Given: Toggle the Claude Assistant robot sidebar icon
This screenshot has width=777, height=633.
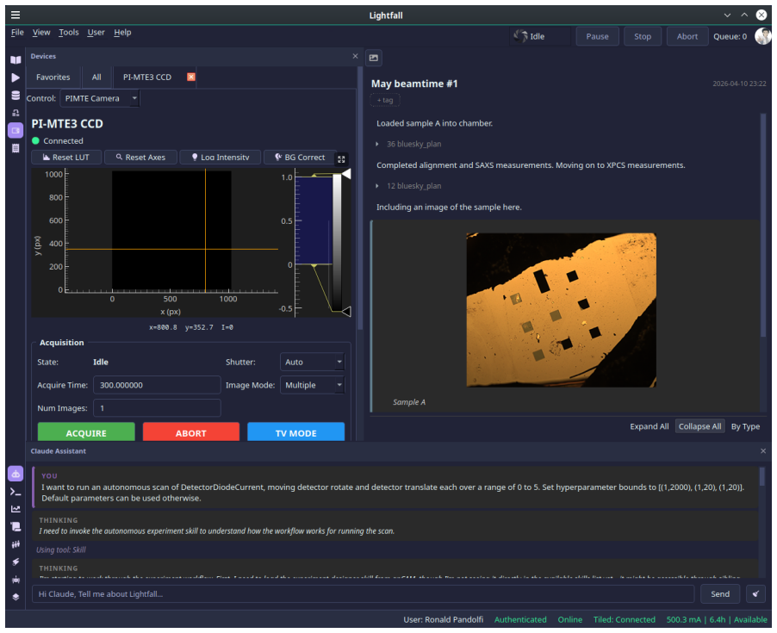Looking at the screenshot, I should coord(16,474).
